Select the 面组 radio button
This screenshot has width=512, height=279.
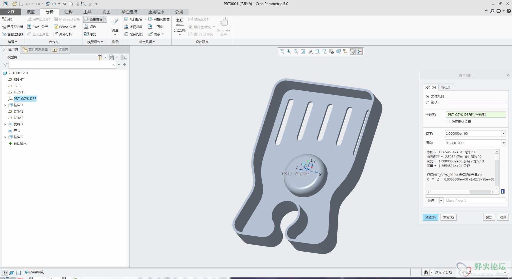tap(428, 103)
